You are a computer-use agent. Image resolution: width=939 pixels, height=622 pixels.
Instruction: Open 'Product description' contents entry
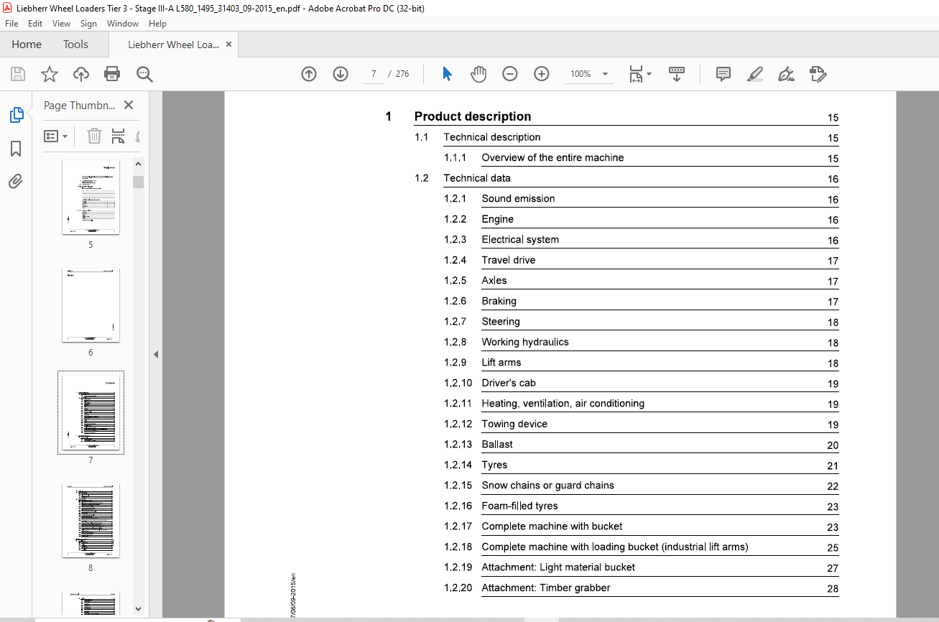click(473, 116)
